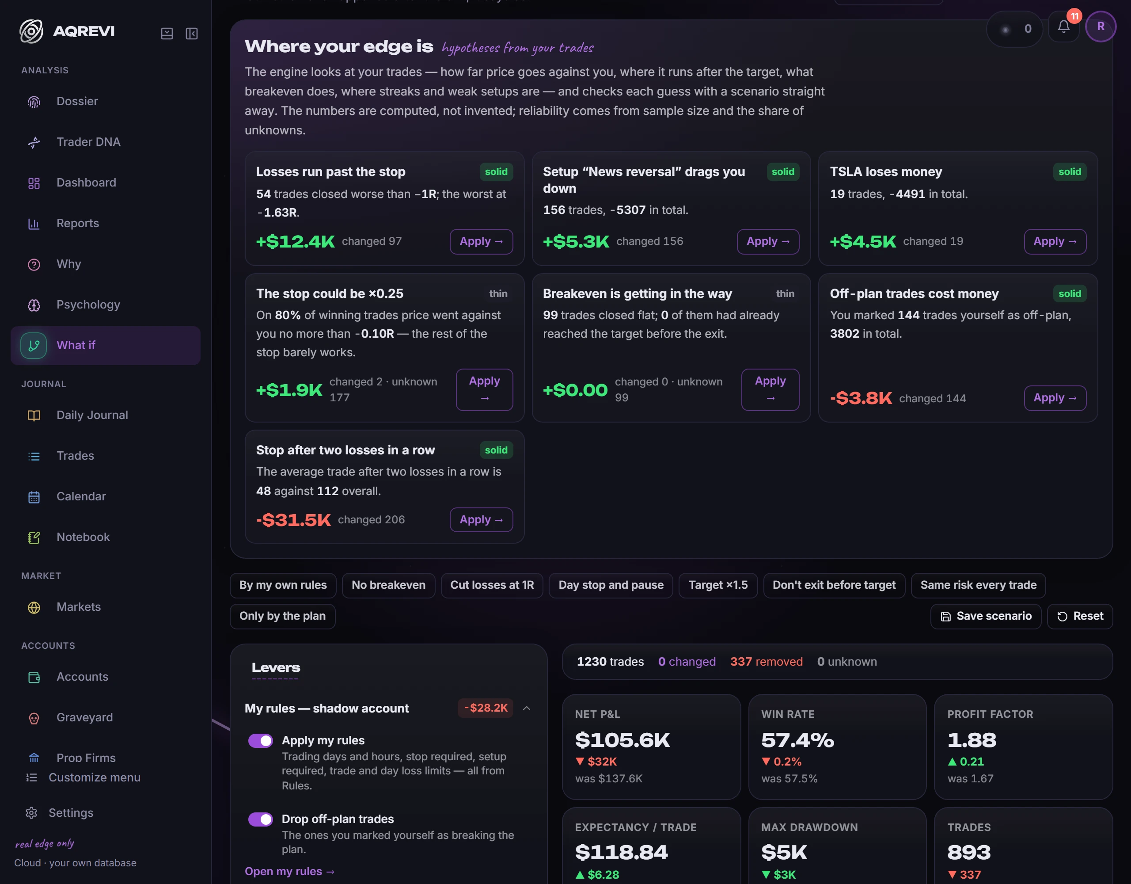1131x884 pixels.
Task: Choose the Day stop and pause preset
Action: tap(611, 585)
